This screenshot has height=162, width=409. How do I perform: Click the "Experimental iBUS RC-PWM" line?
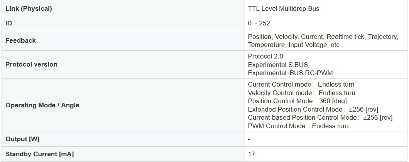(x=290, y=73)
